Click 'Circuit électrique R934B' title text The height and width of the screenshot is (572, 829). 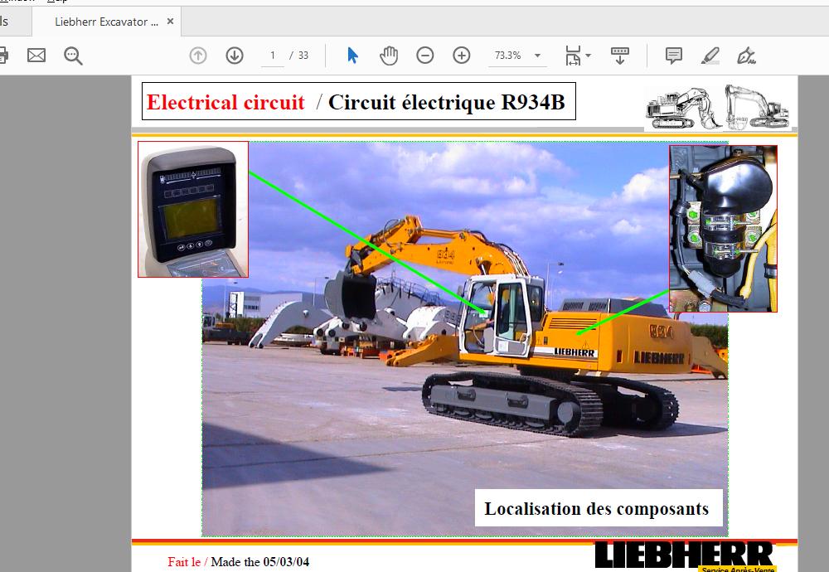click(447, 102)
